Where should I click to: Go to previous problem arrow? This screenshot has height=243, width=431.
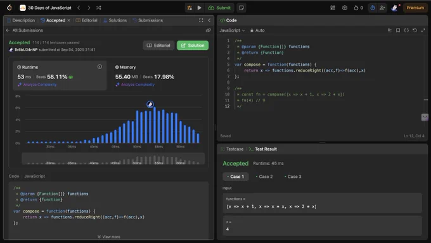pyautogui.click(x=79, y=8)
